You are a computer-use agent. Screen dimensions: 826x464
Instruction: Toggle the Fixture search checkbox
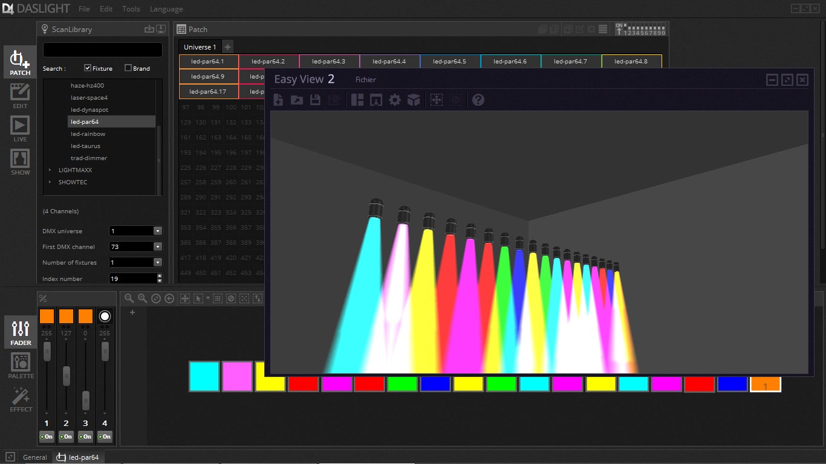point(88,68)
